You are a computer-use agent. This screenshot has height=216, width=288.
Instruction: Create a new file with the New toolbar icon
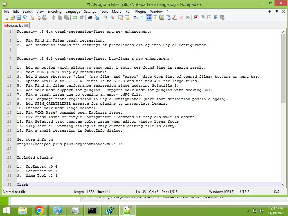[6, 17]
